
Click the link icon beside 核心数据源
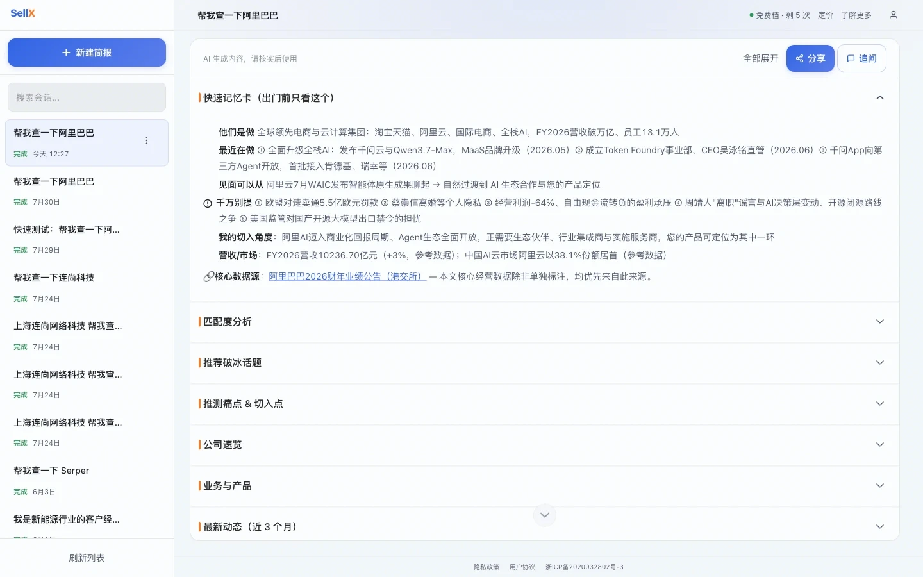tap(208, 276)
